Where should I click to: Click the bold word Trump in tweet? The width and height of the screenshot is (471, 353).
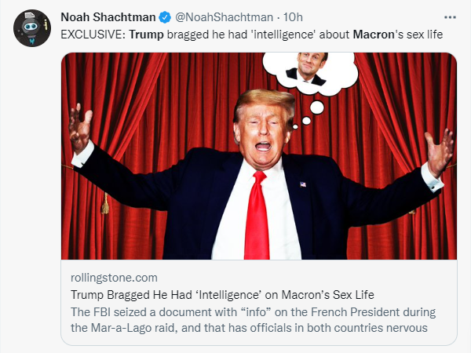coord(149,35)
